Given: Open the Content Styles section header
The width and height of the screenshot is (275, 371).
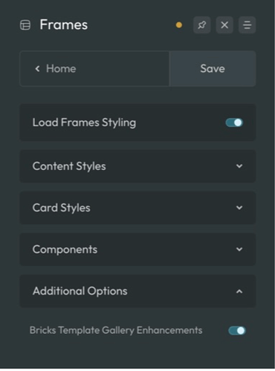Looking at the screenshot, I should [137, 166].
